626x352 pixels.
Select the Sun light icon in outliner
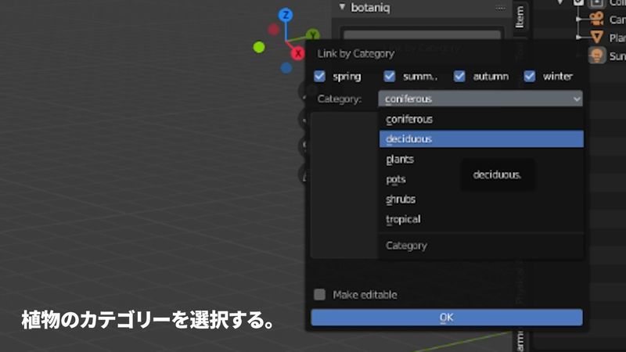click(x=596, y=56)
